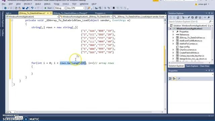Click the New Project toolbar icon
The height and width of the screenshot is (121, 215).
pyautogui.click(x=16, y=8)
